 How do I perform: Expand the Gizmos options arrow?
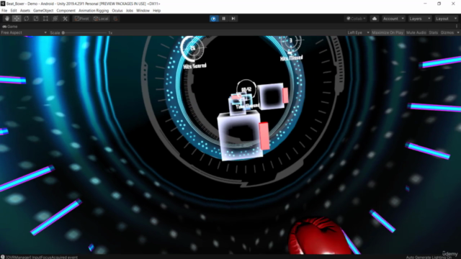pyautogui.click(x=458, y=32)
